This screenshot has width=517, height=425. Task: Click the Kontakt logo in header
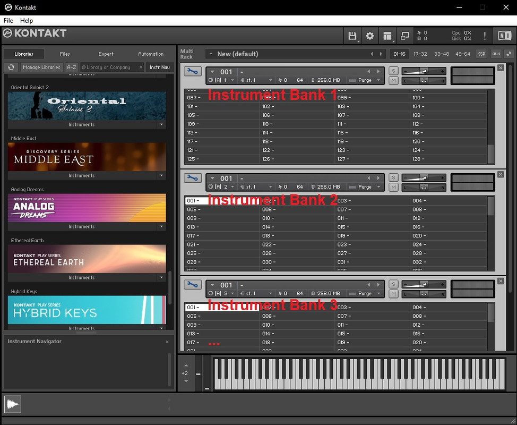point(35,33)
